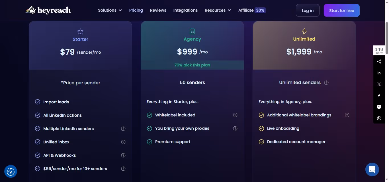
Task: Click the heyreach logo
Action: tap(48, 10)
